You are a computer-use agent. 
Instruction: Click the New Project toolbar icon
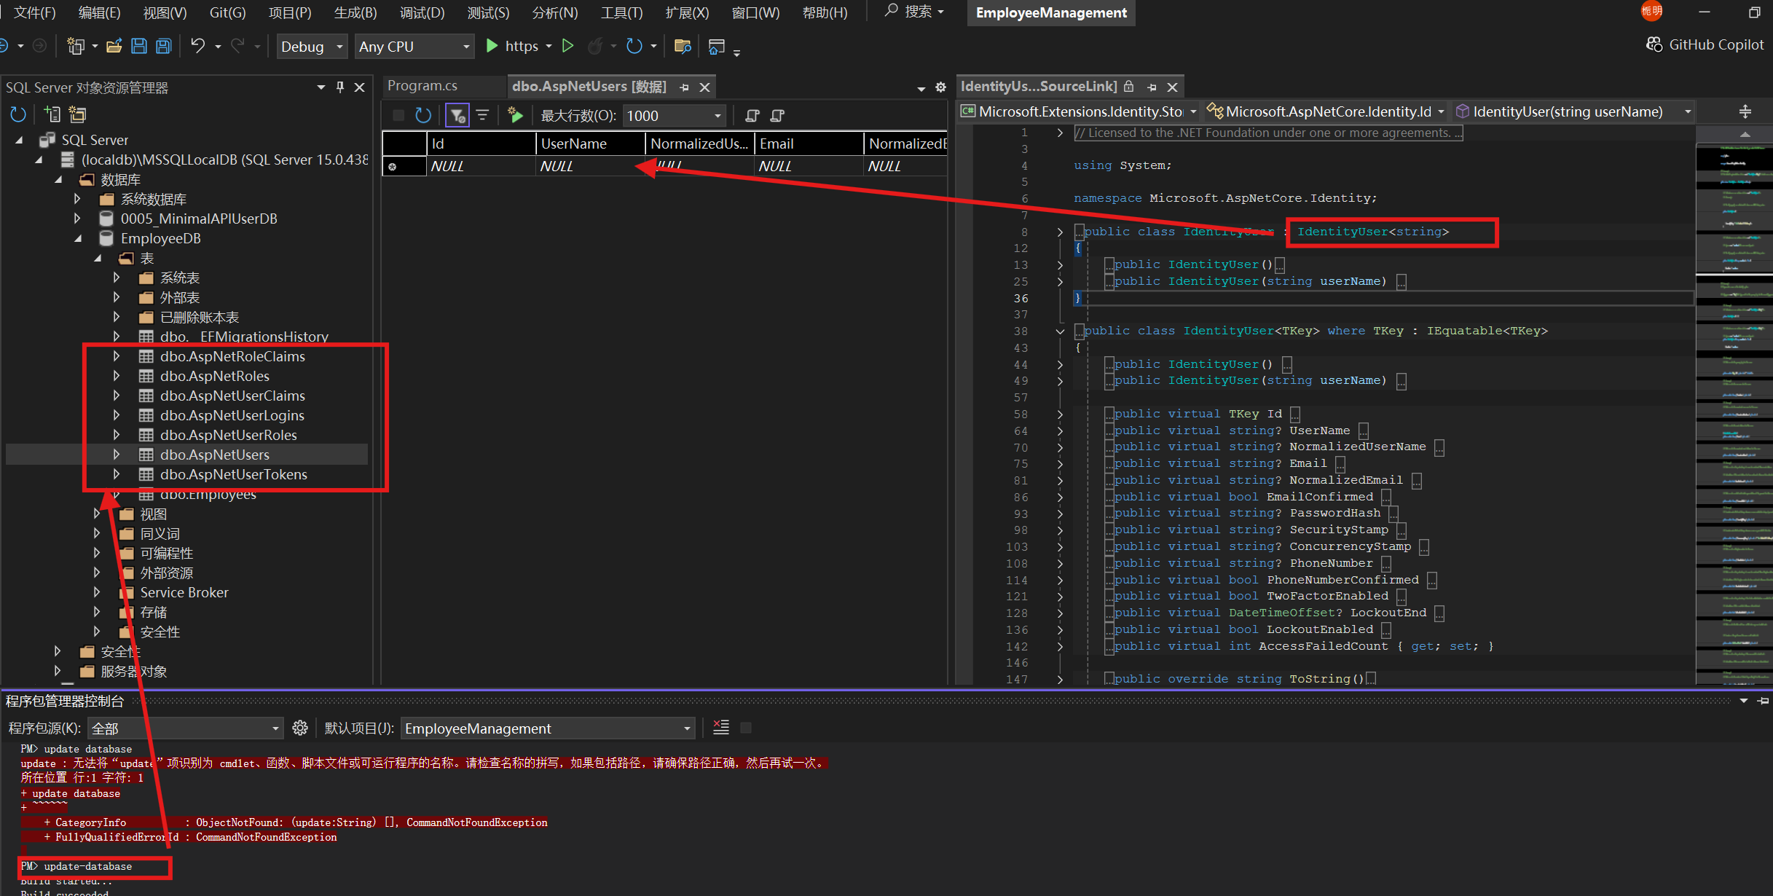[x=75, y=47]
